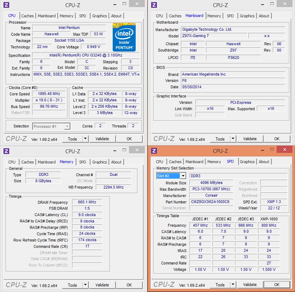Click the LPCIO model IT8620 field
The height and width of the screenshot is (292, 295).
coord(233,58)
